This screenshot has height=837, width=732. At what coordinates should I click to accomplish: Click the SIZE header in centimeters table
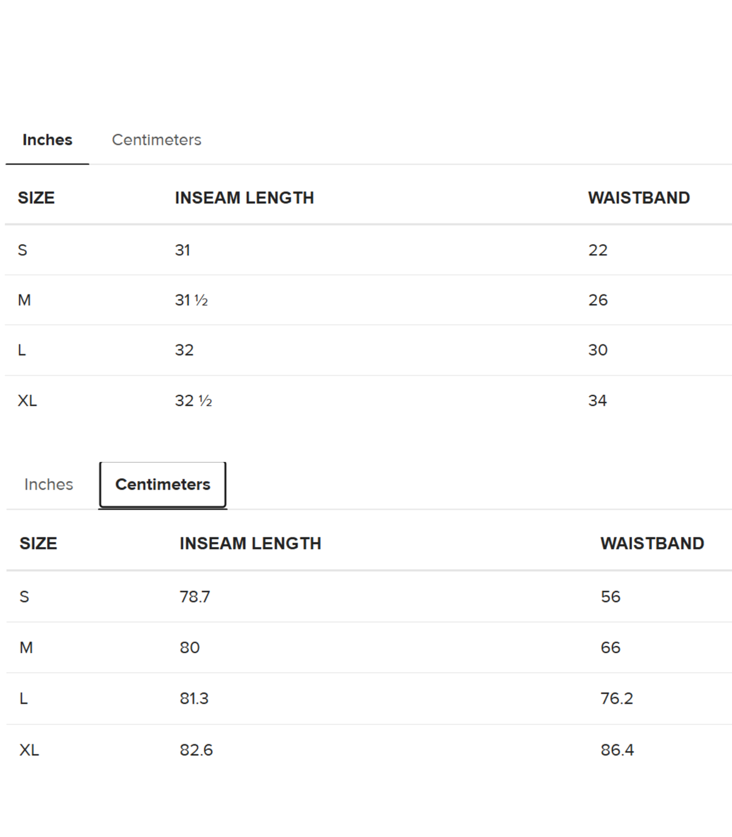point(38,543)
